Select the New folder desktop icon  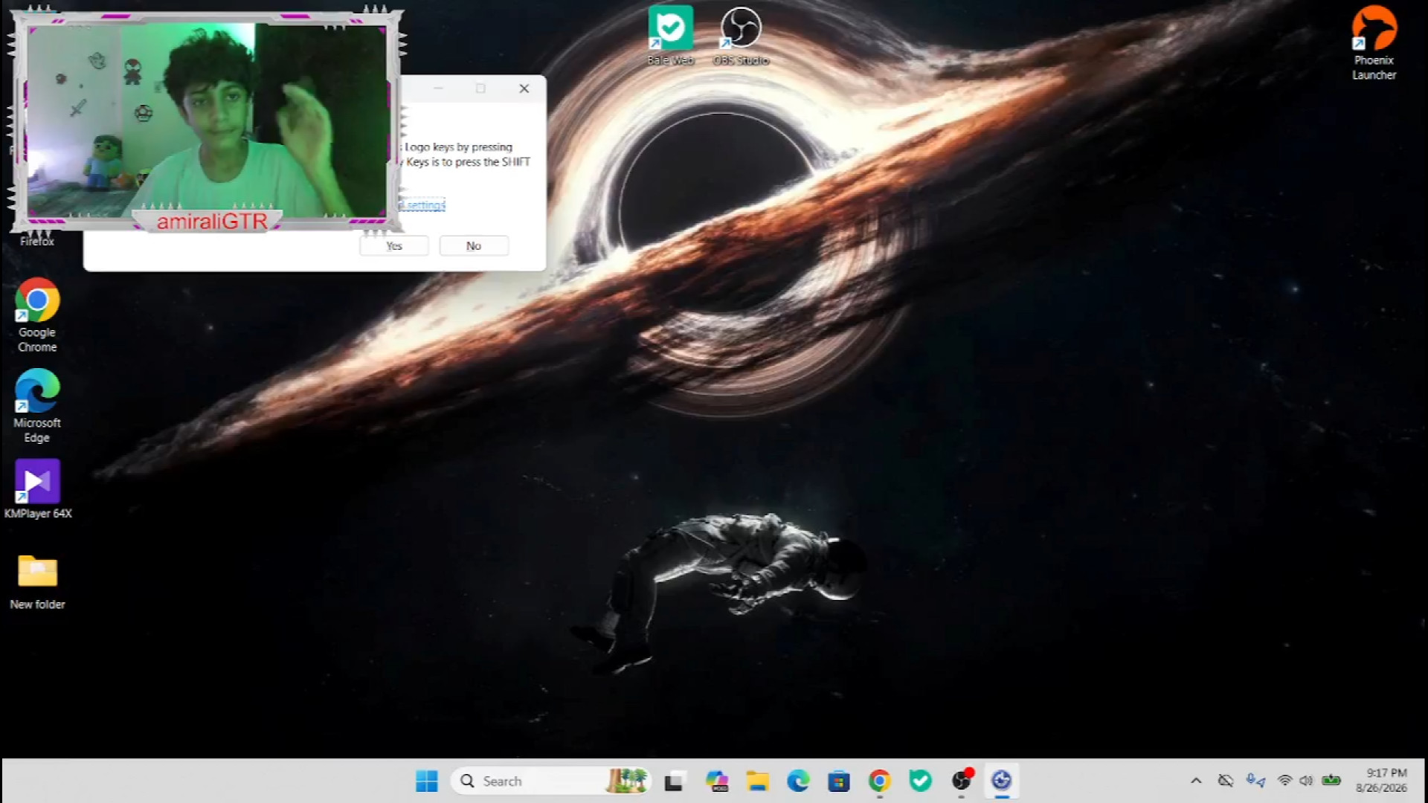coord(37,582)
